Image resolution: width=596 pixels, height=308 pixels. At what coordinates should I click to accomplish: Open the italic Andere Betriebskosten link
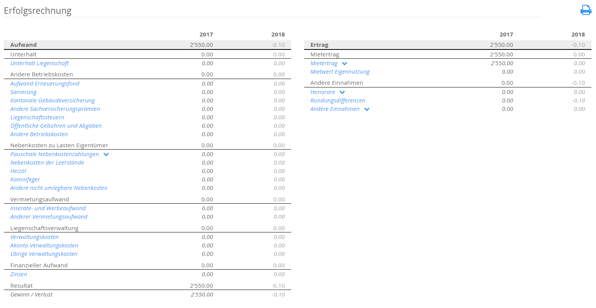39,134
